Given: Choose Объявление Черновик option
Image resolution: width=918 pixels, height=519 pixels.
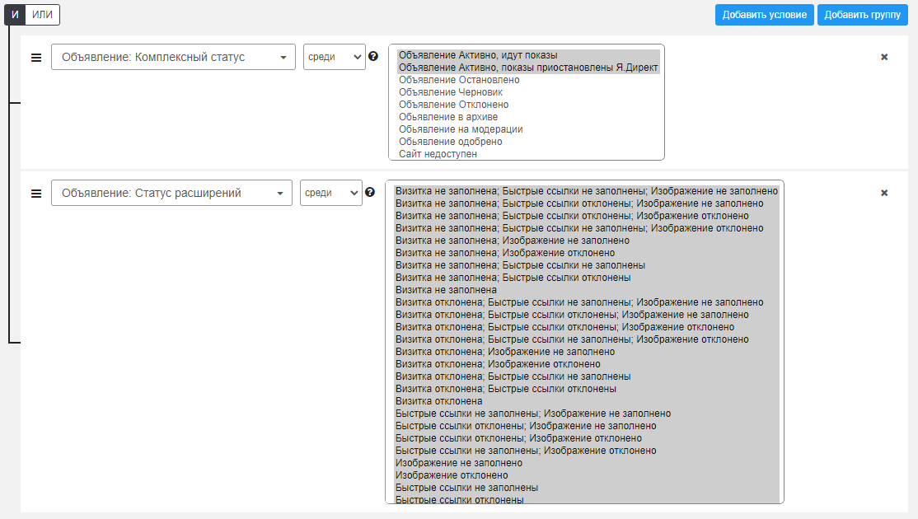Looking at the screenshot, I should [x=450, y=92].
